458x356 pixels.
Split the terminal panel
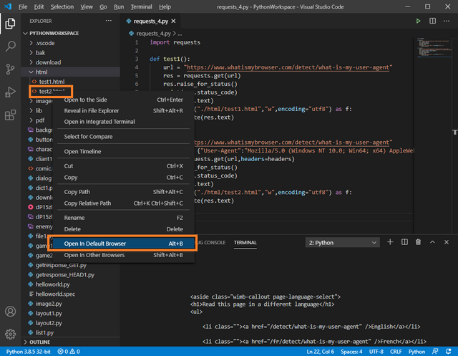pyautogui.click(x=404, y=242)
